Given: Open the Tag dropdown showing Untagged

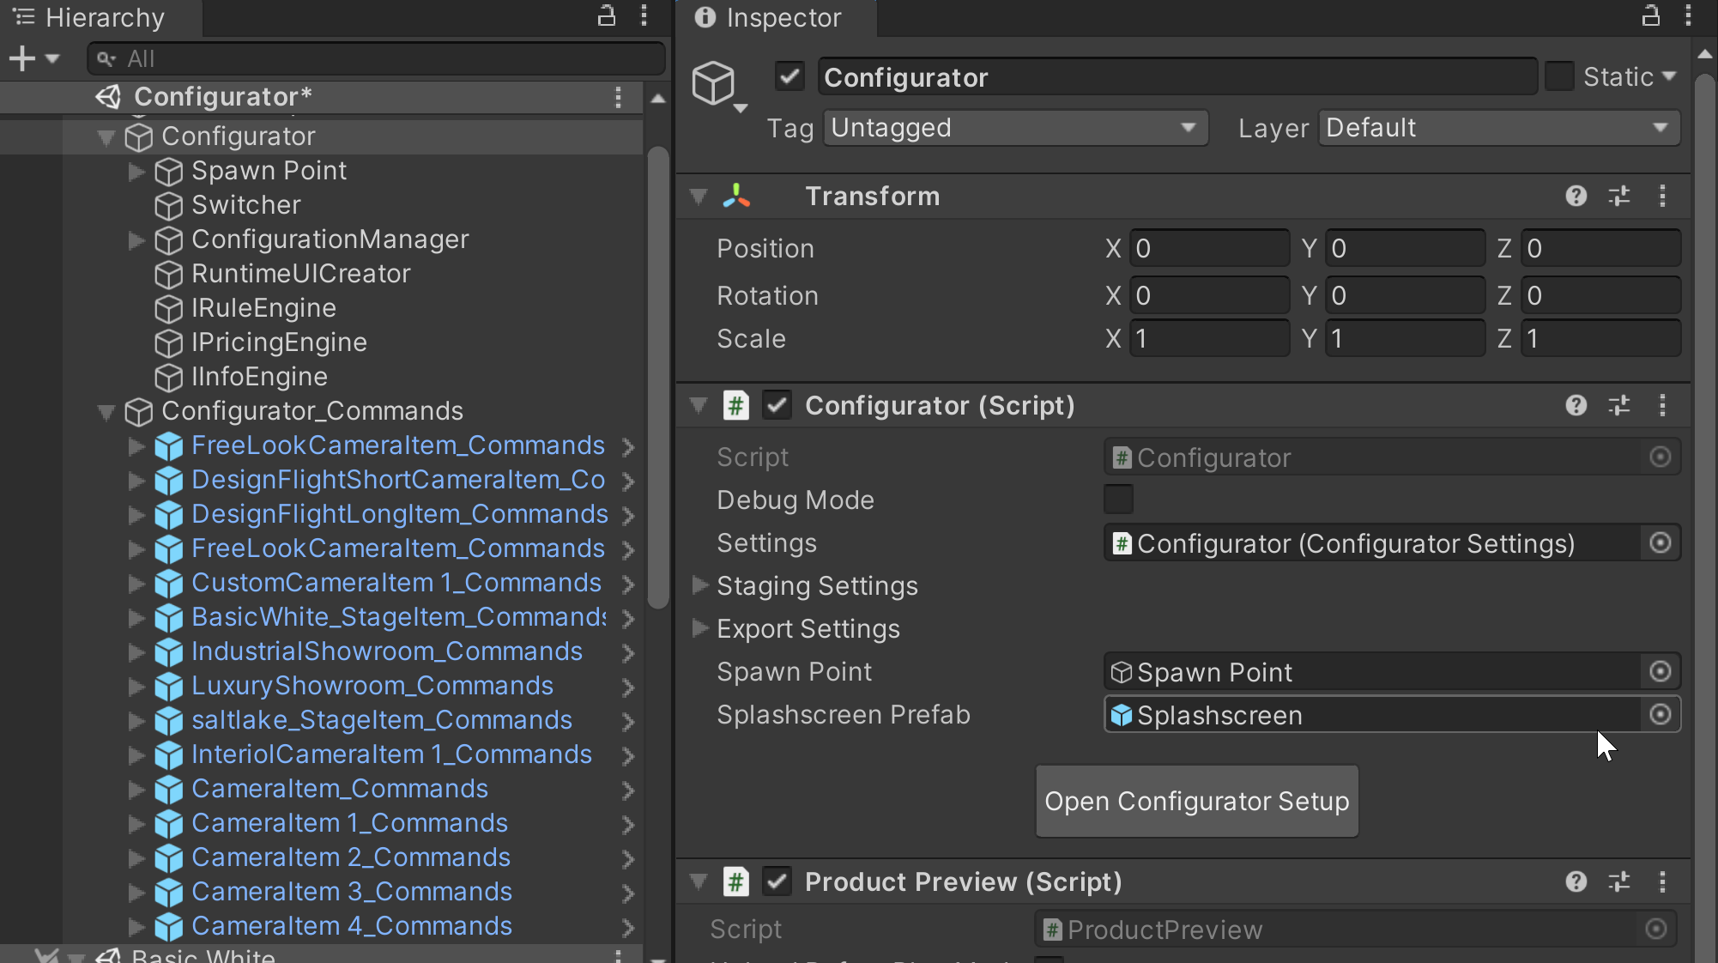Looking at the screenshot, I should (x=1015, y=128).
